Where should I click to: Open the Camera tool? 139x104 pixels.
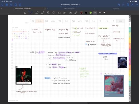click(x=65, y=13)
